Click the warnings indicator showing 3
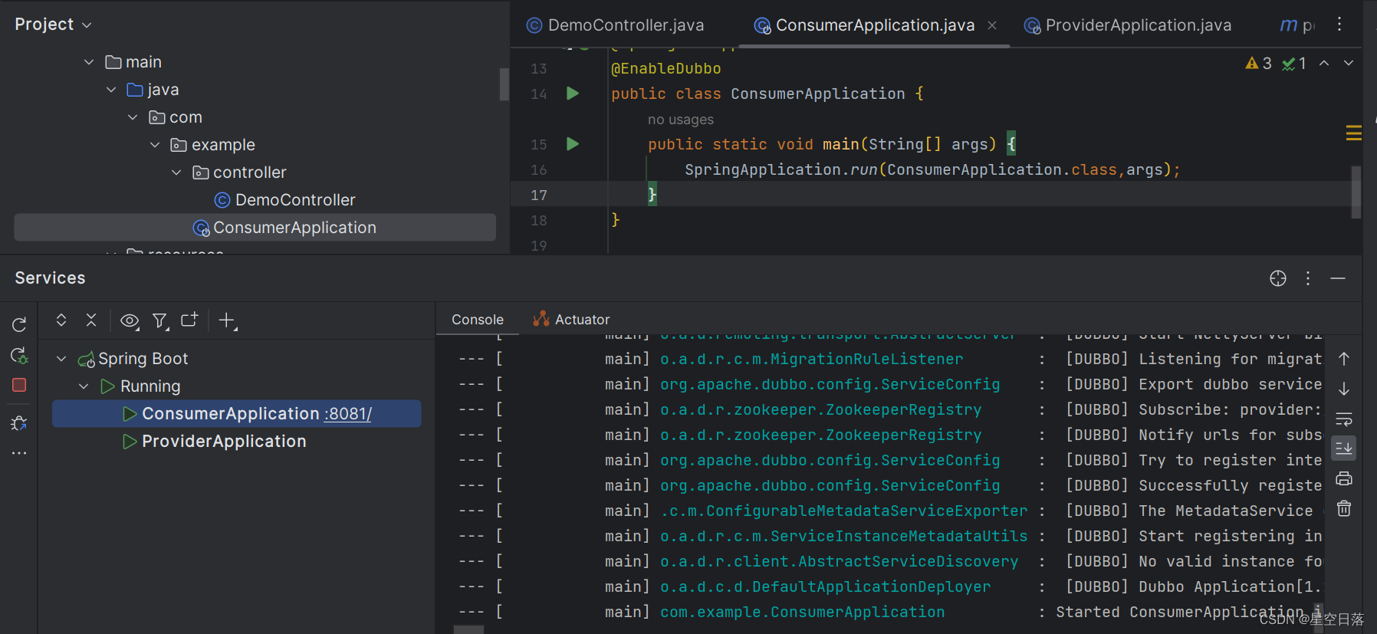1377x634 pixels. [x=1258, y=63]
